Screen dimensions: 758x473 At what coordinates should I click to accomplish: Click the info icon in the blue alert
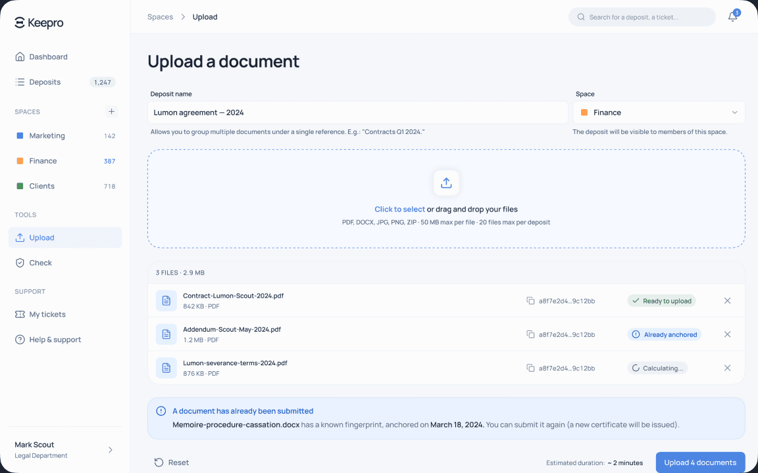161,411
